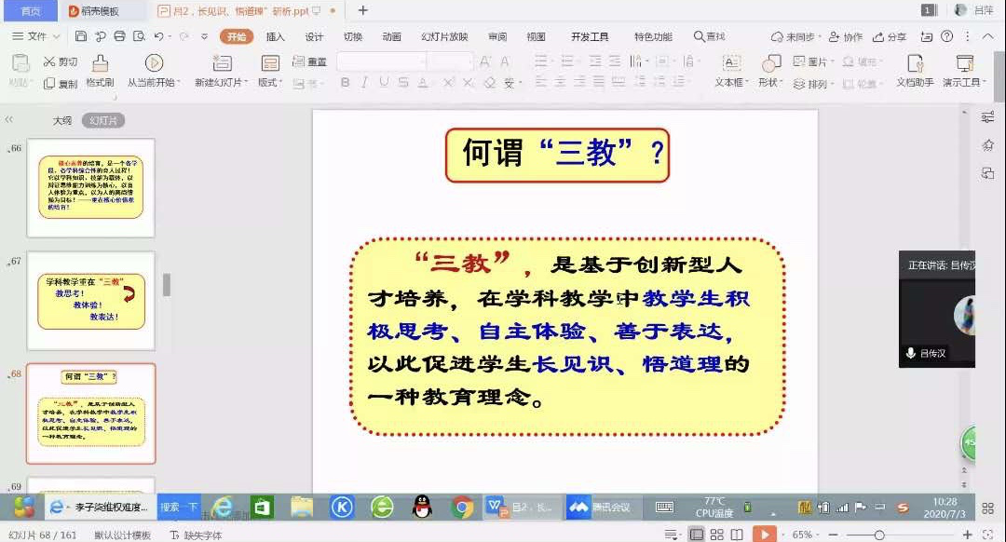
Task: Click the zoom slider handle
Action: [x=878, y=535]
